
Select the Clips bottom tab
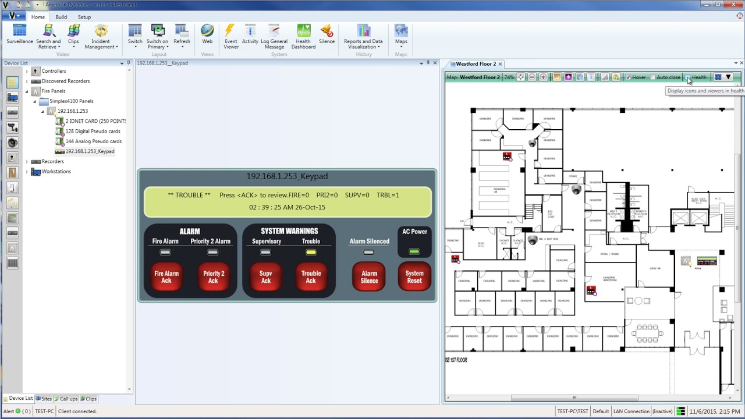pyautogui.click(x=88, y=399)
